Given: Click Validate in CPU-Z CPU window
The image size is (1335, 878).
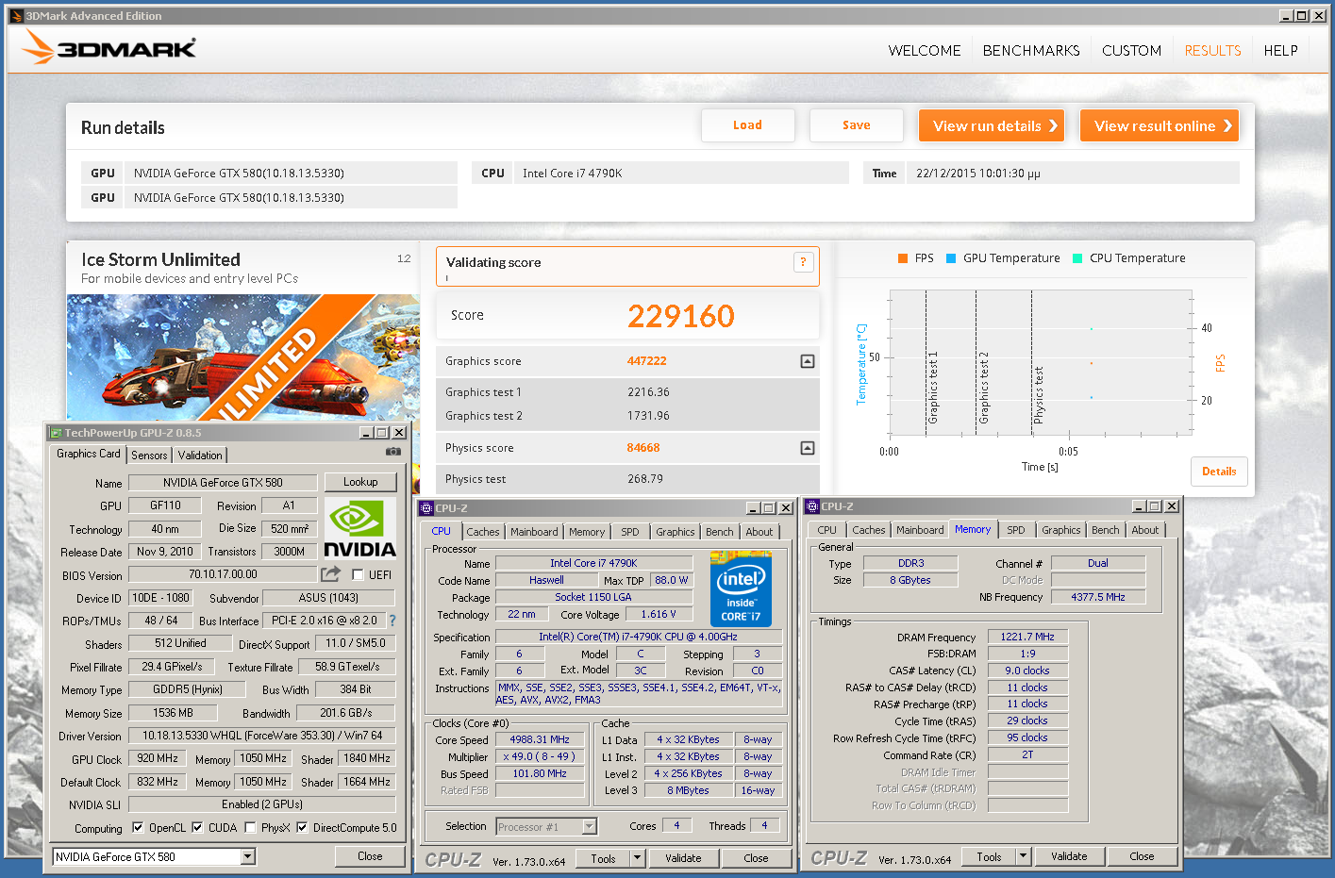Looking at the screenshot, I should point(683,858).
